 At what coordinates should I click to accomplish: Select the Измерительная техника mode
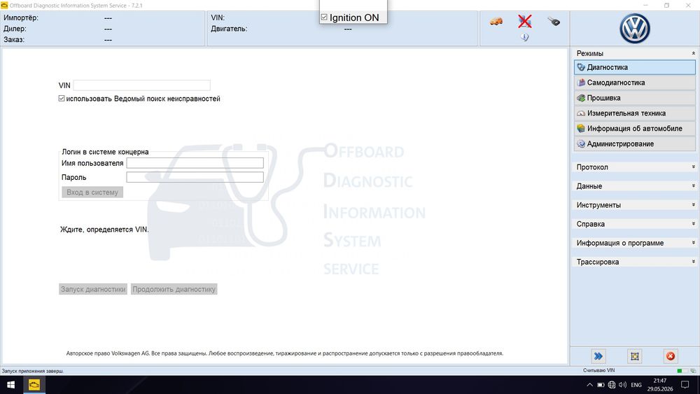634,113
